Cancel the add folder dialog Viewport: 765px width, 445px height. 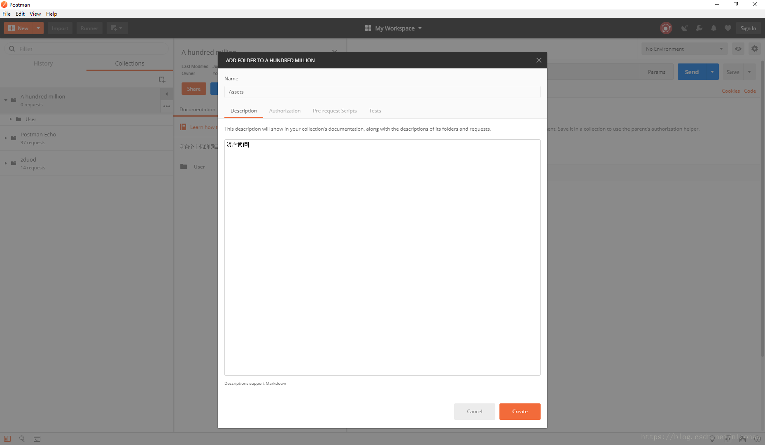coord(474,412)
